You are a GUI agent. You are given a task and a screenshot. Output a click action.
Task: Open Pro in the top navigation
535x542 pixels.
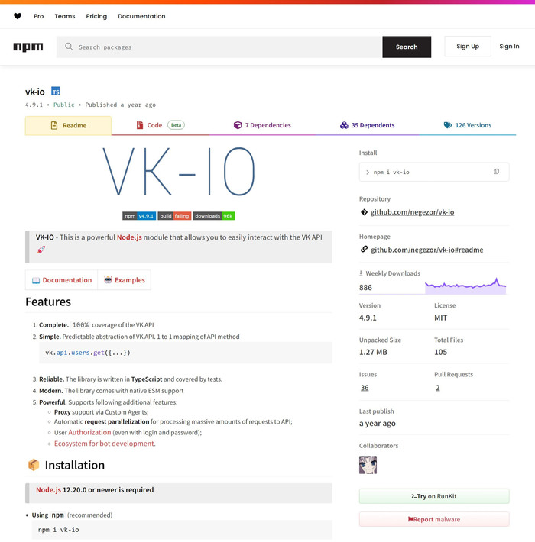[39, 16]
